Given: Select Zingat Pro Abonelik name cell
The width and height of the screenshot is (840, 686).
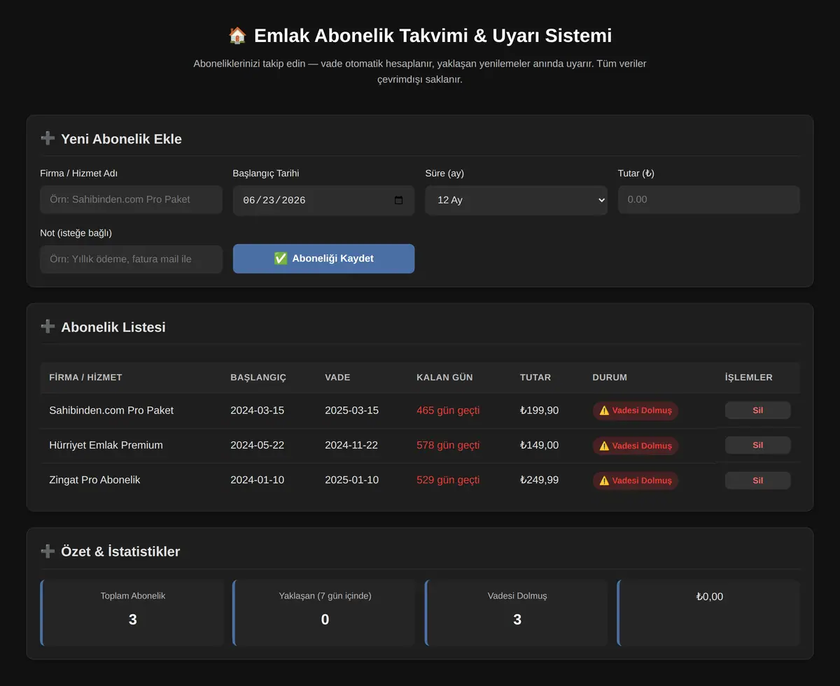Looking at the screenshot, I should tap(94, 480).
